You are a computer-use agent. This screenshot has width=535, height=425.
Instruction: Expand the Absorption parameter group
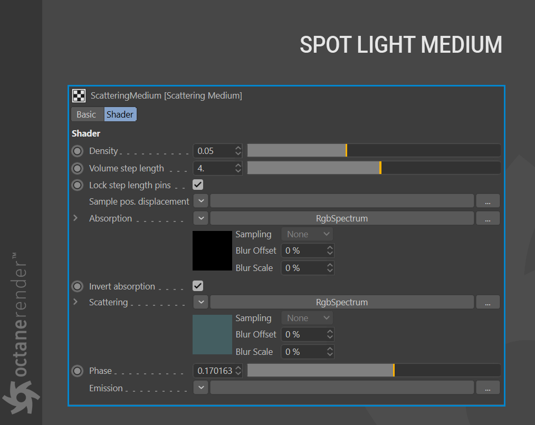pyautogui.click(x=75, y=218)
